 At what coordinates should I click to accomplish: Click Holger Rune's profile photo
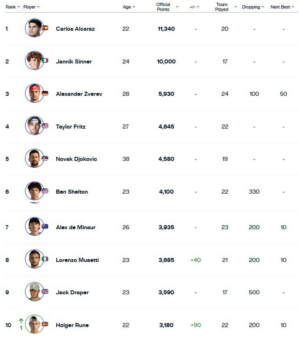point(34,325)
